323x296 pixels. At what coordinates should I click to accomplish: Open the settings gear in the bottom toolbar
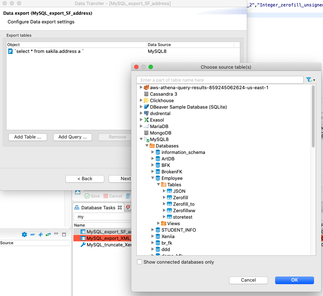(x=24, y=234)
